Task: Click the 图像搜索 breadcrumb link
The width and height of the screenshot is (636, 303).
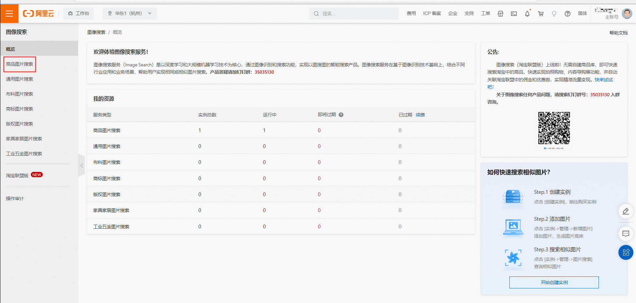Action: [96, 32]
